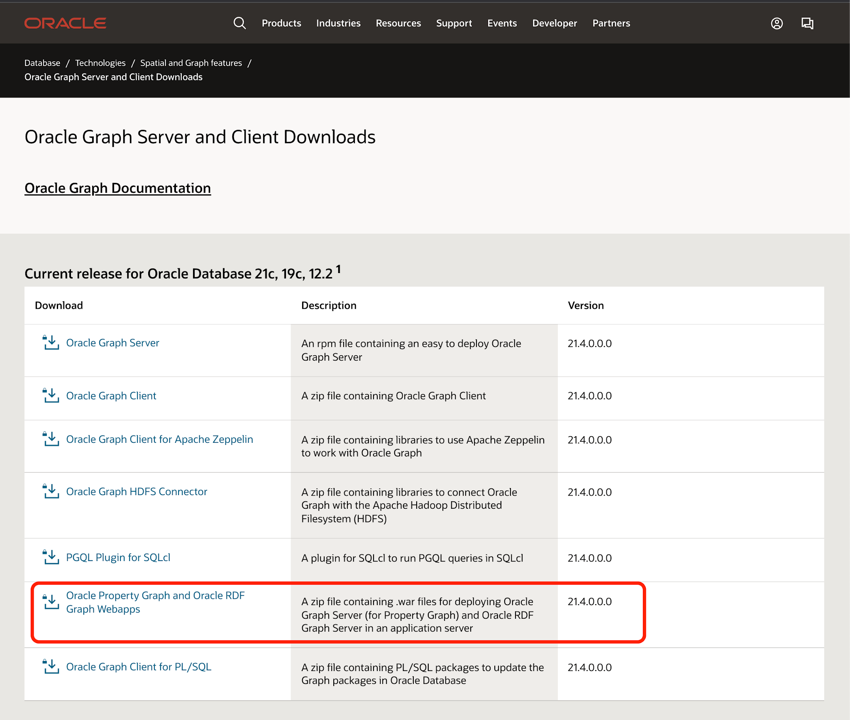The image size is (850, 720).
Task: Click description about PL/SQL packages update
Action: 423,674
